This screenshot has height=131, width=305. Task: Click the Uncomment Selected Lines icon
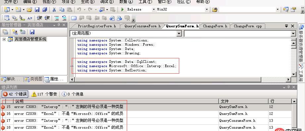pos(64,18)
